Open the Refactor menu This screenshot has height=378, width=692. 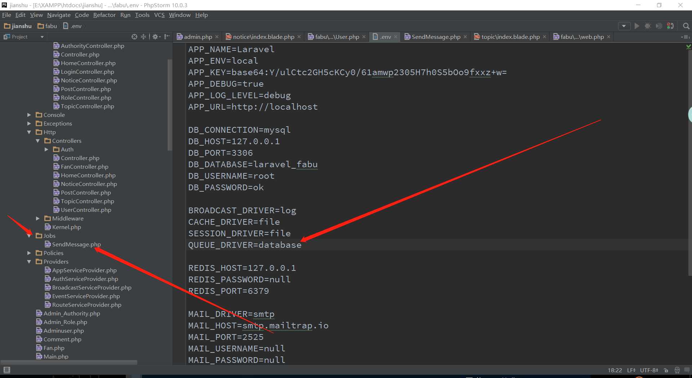[104, 15]
